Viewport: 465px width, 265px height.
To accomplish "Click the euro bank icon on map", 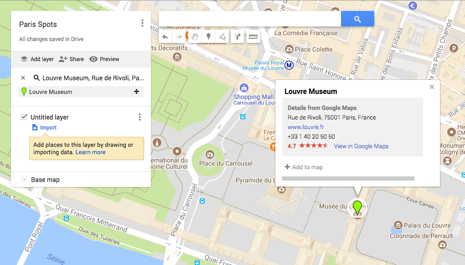I will [x=413, y=5].
